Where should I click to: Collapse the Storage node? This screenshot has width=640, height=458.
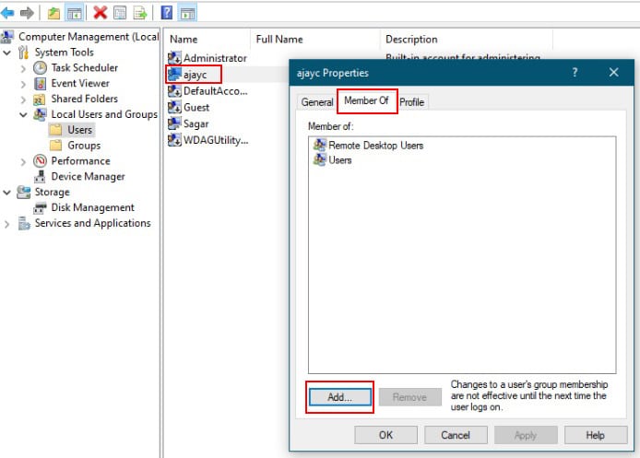tap(7, 192)
